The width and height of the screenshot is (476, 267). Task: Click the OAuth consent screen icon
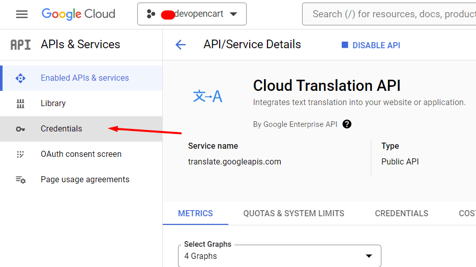pos(20,154)
